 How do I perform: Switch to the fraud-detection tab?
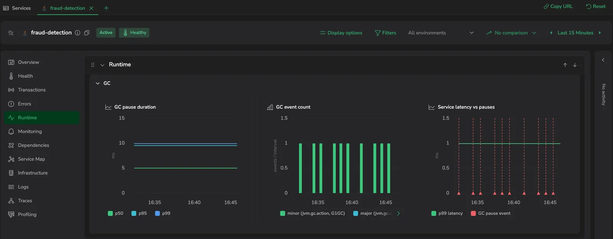pyautogui.click(x=67, y=8)
